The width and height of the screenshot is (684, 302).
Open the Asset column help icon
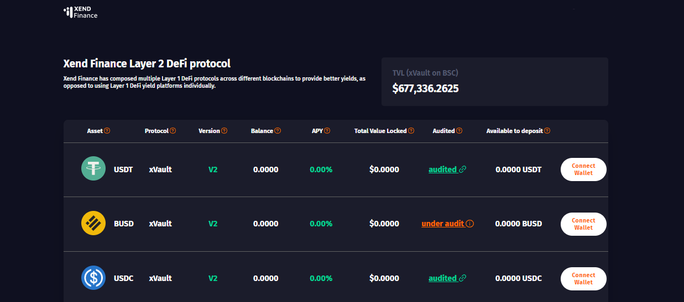[x=107, y=131]
